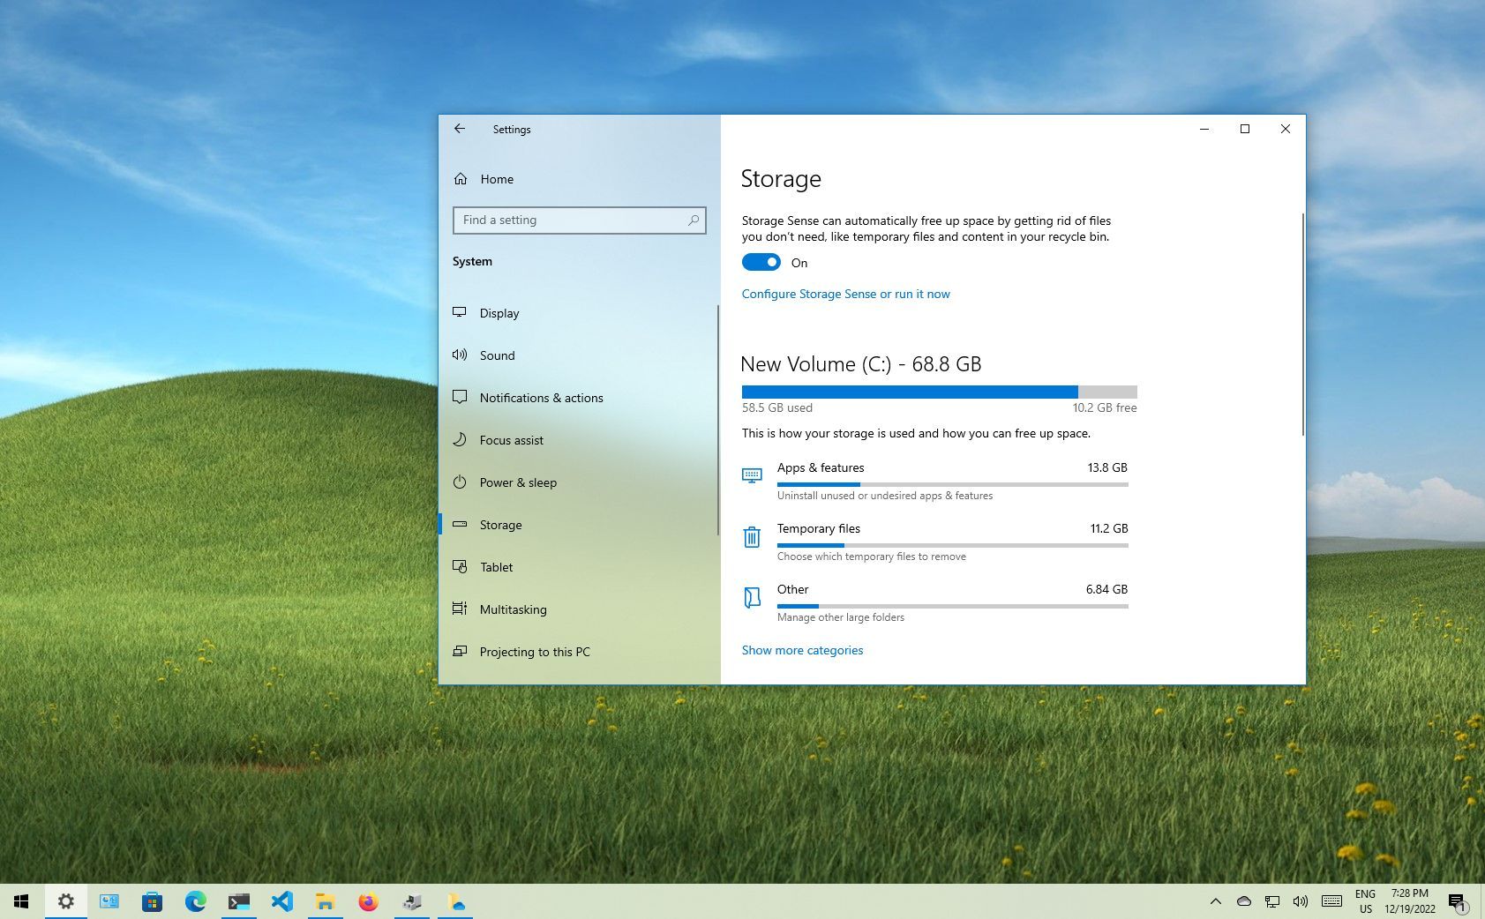The image size is (1485, 919).
Task: Turn off the Storage Sense toggle
Action: click(x=761, y=262)
